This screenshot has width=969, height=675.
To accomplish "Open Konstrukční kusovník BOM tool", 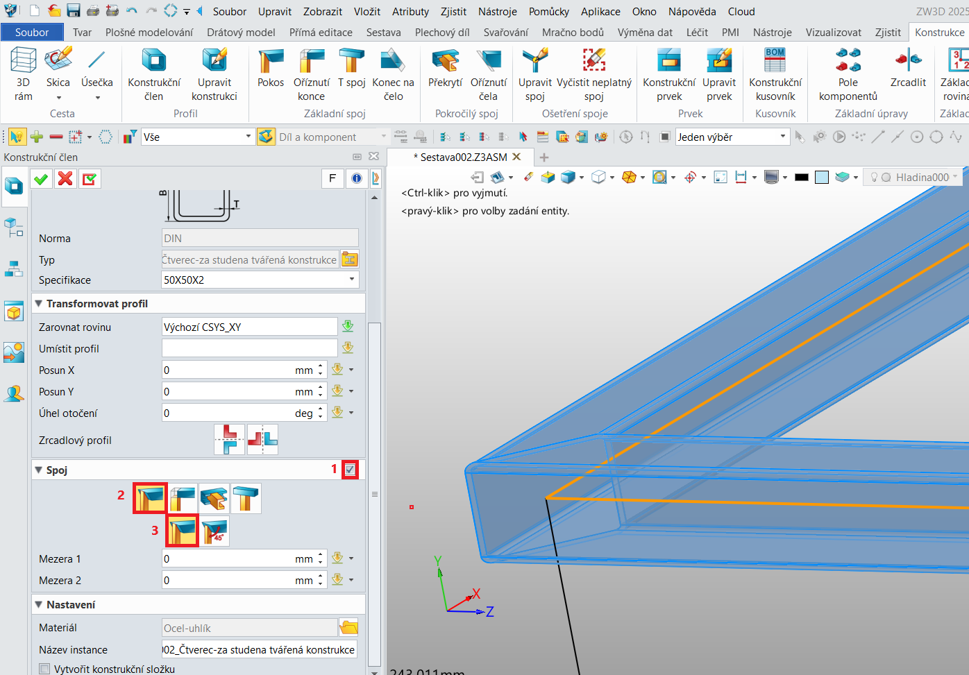I will (x=775, y=74).
